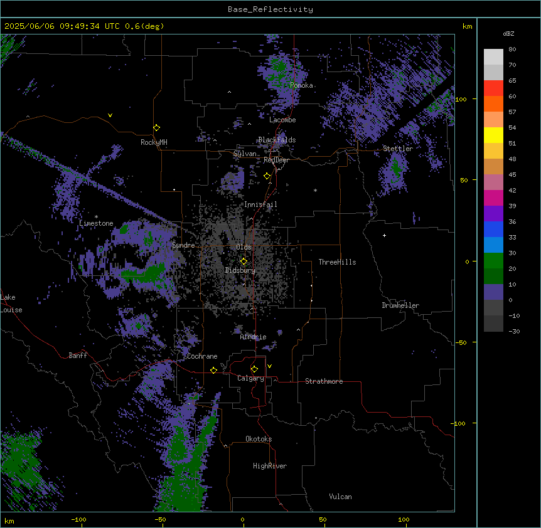Image resolution: width=541 pixels, height=528 pixels.
Task: Click the Olds town label
Action: click(244, 247)
